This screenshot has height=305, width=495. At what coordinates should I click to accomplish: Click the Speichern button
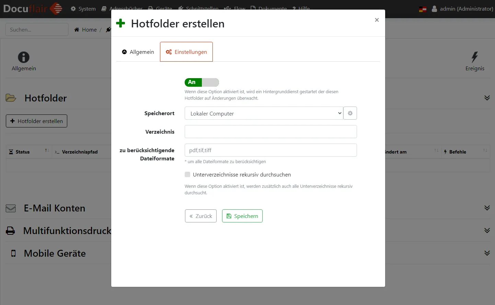coord(242,216)
